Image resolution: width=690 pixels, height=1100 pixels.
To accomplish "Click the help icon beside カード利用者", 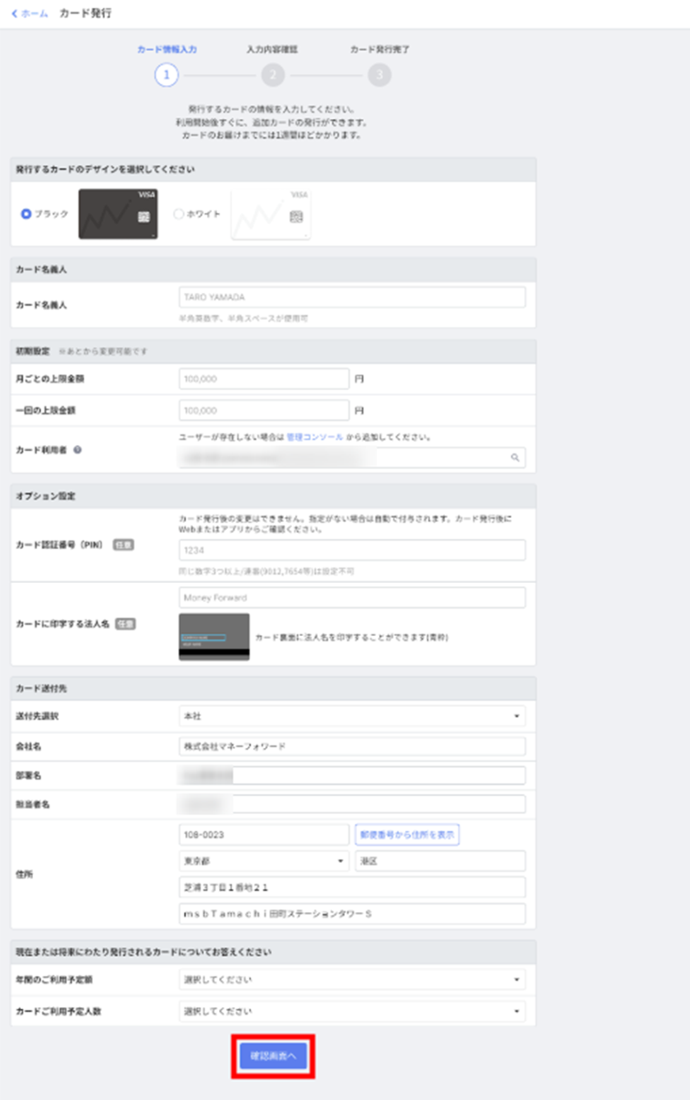I will click(78, 450).
